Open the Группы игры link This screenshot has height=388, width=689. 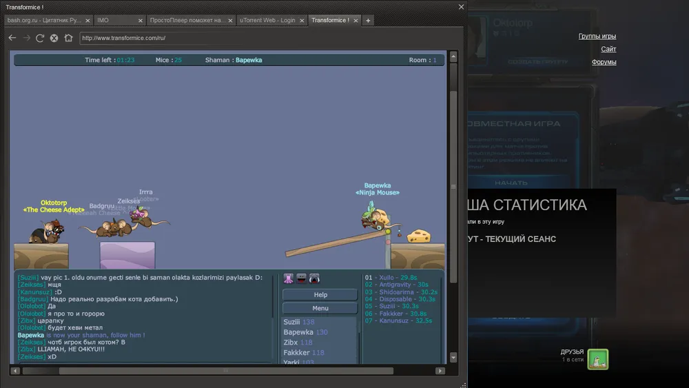pyautogui.click(x=597, y=36)
